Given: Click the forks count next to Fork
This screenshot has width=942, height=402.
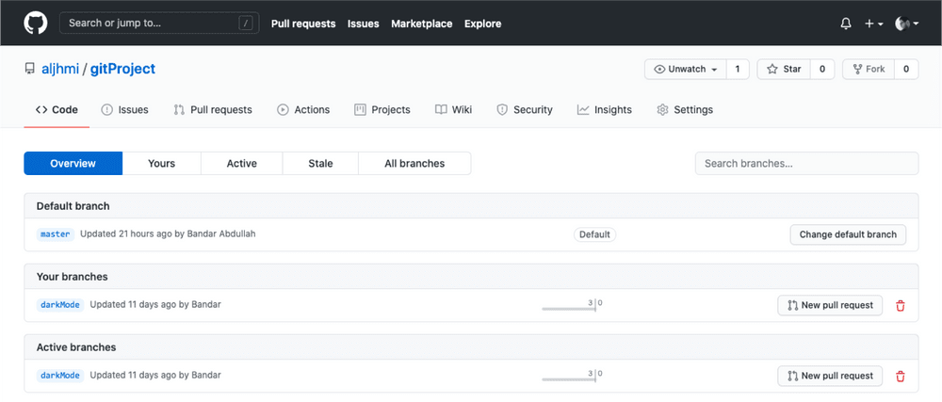Looking at the screenshot, I should tap(906, 69).
